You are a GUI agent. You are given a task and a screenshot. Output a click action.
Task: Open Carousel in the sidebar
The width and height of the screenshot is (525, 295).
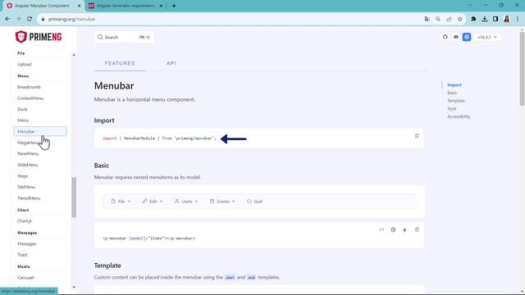coord(25,278)
